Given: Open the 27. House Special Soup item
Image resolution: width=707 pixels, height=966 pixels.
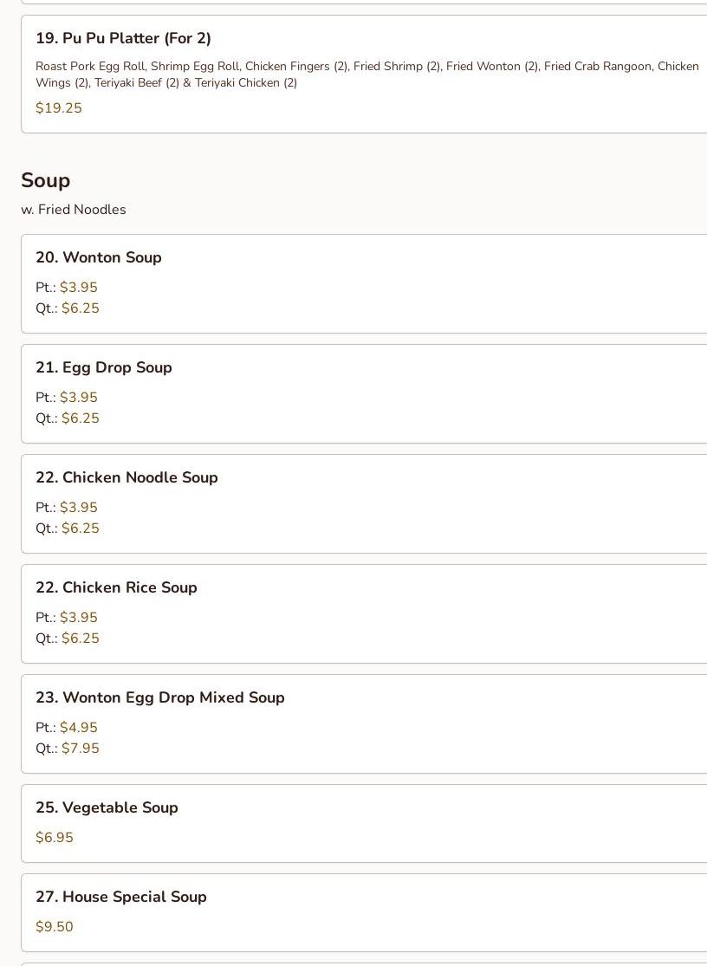Looking at the screenshot, I should coord(121,897).
